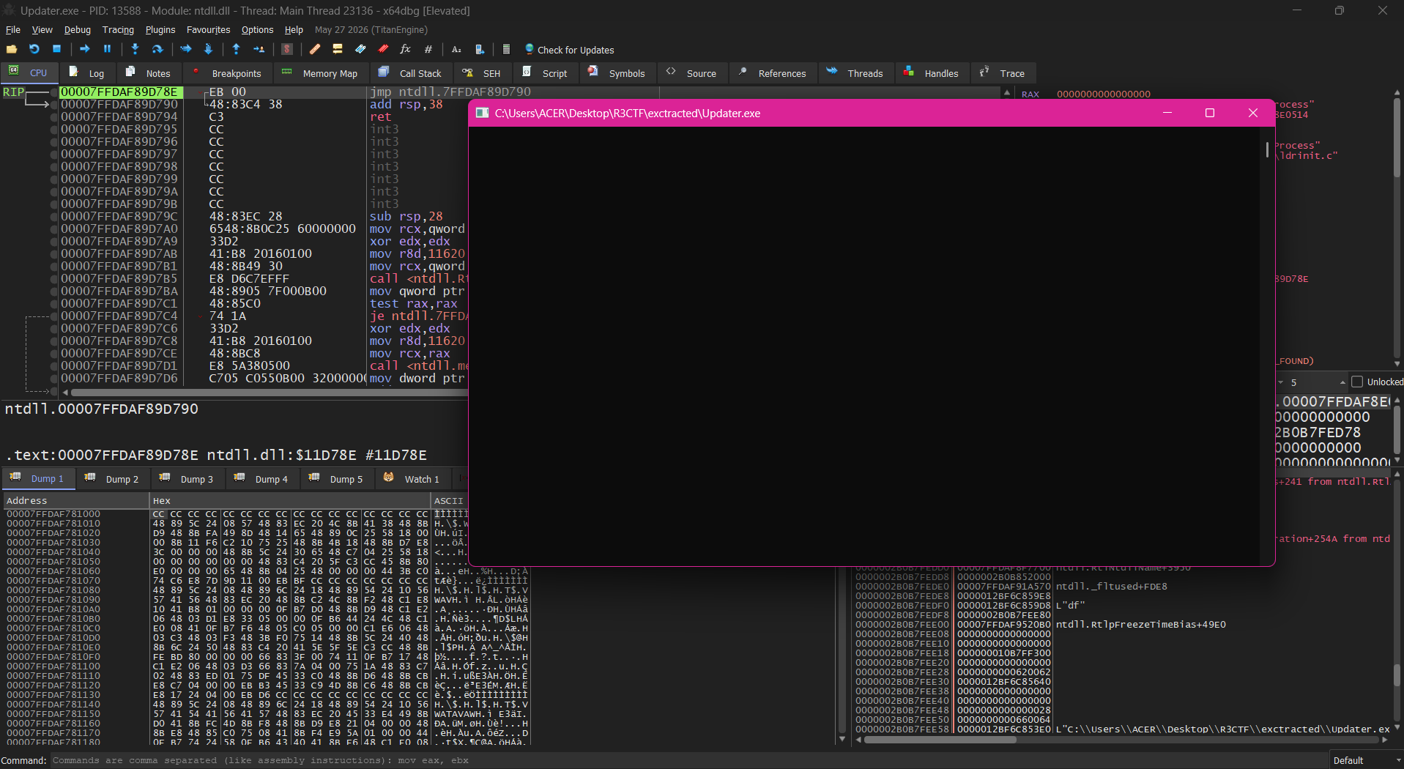Switch to the Threads tab
Image resolution: width=1404 pixels, height=769 pixels.
(x=855, y=73)
